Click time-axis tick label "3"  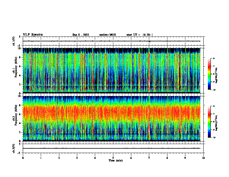(77, 158)
